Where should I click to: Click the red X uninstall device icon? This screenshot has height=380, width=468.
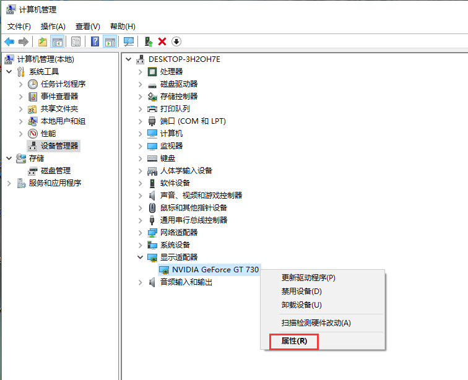point(162,41)
